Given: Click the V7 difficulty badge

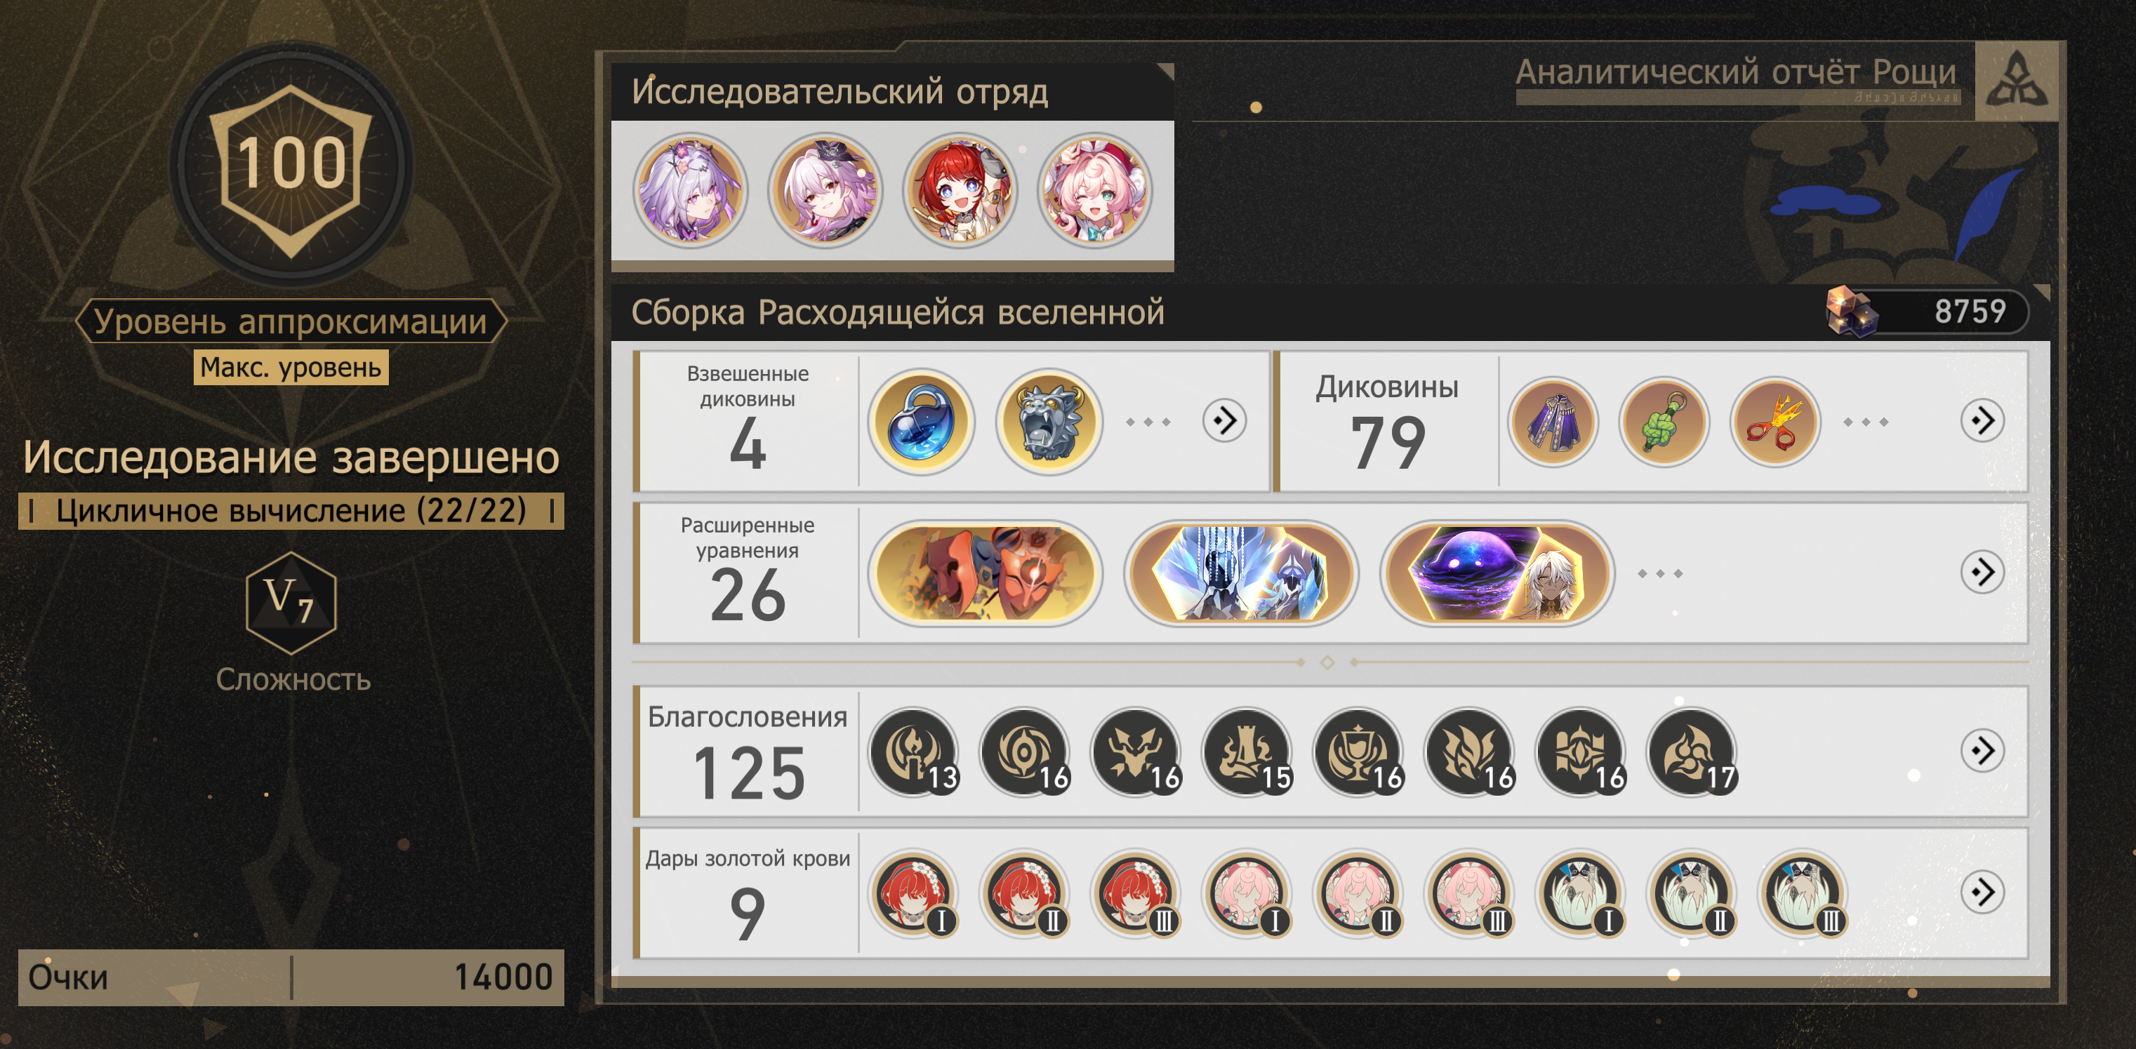Looking at the screenshot, I should pos(291,603).
